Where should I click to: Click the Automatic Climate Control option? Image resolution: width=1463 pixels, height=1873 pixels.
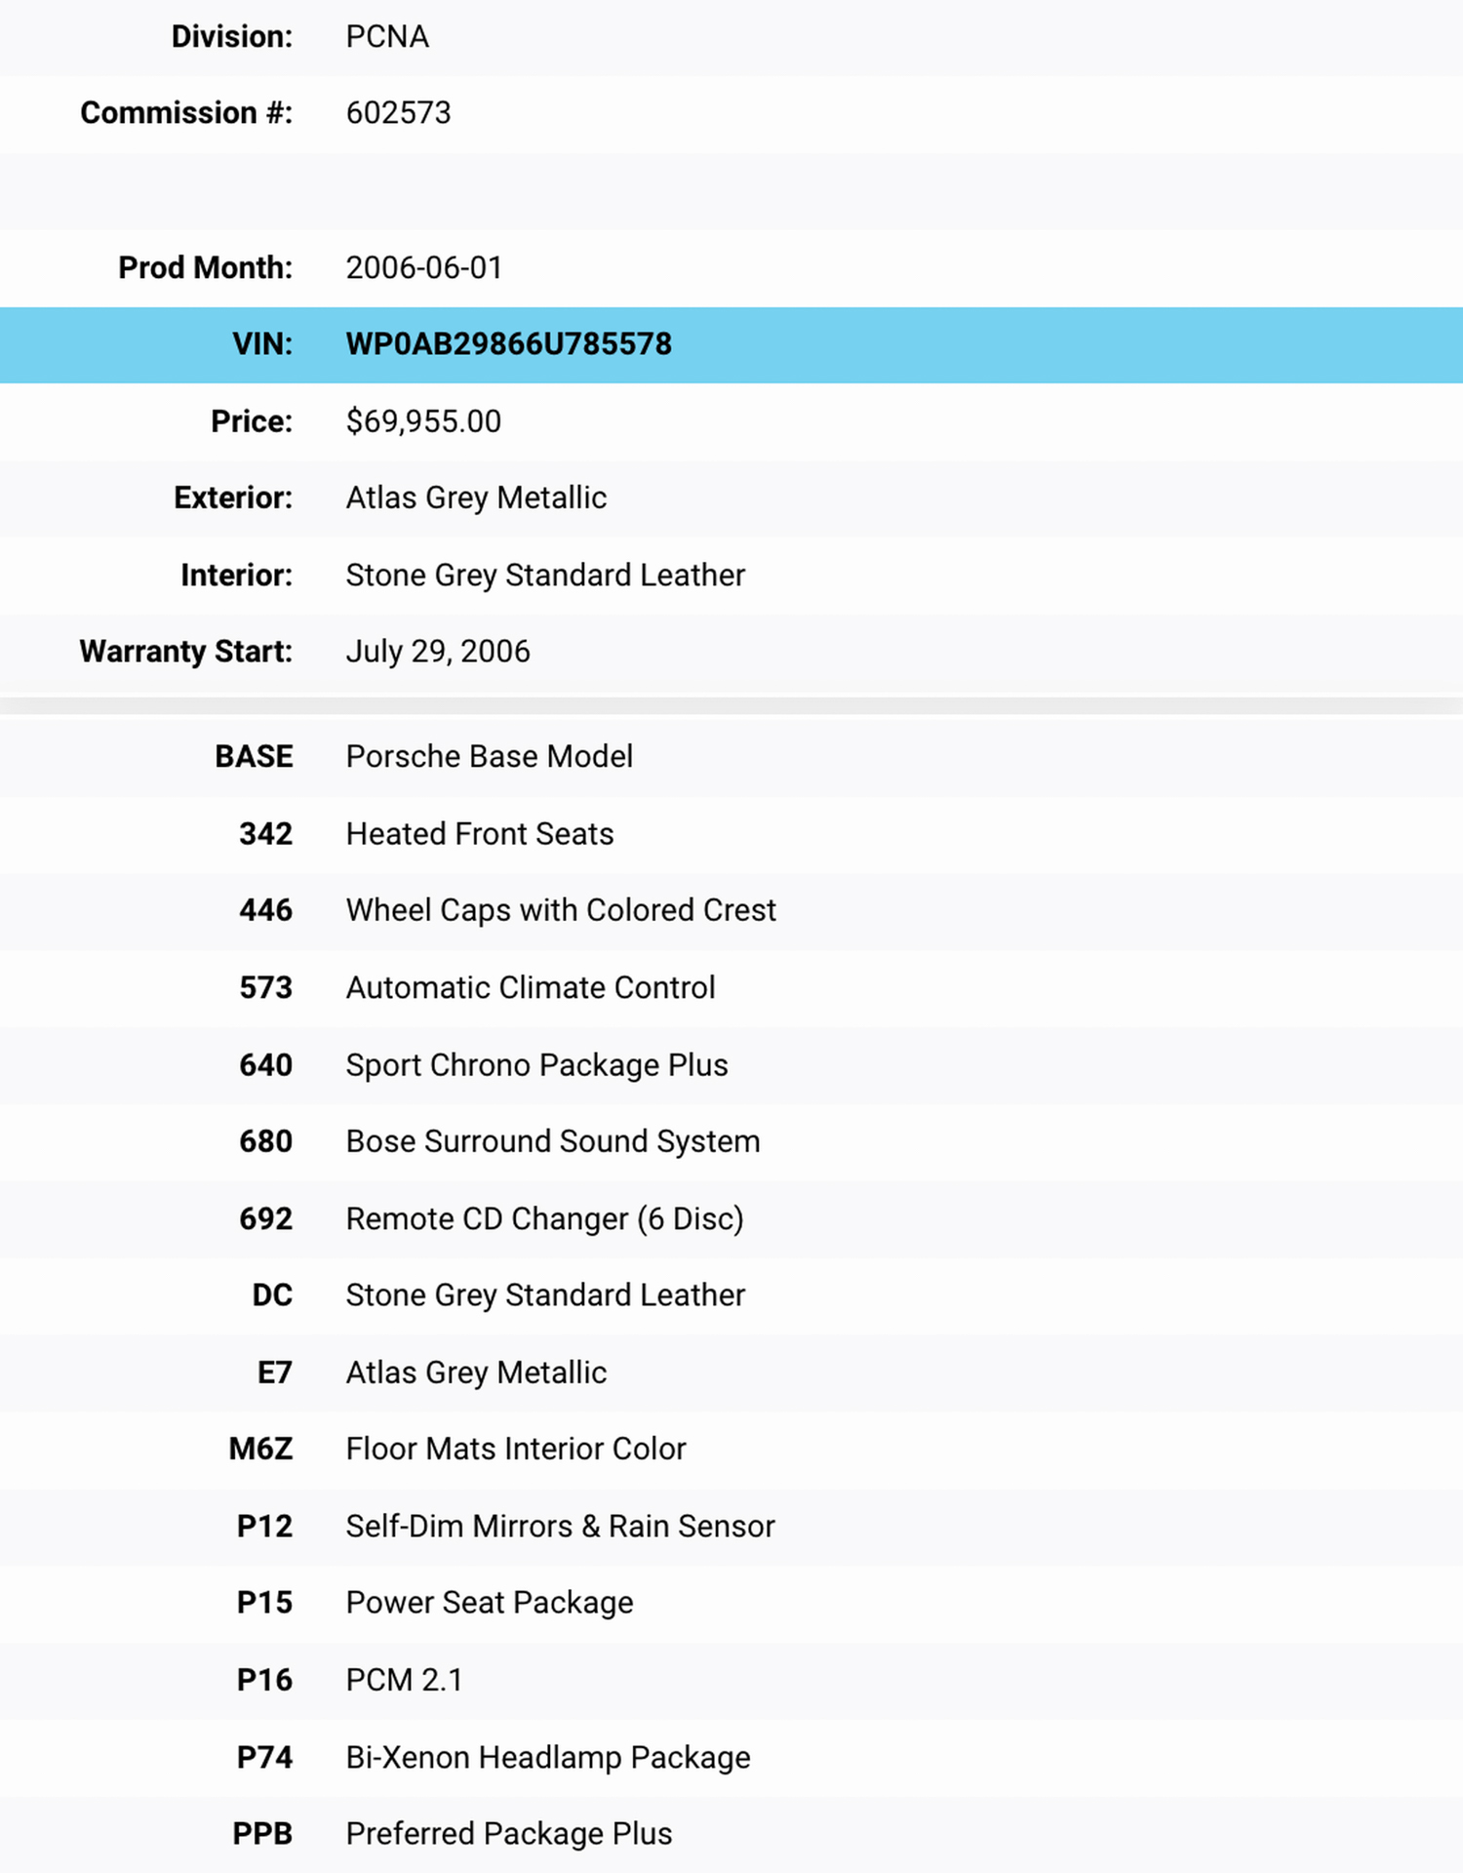531,988
